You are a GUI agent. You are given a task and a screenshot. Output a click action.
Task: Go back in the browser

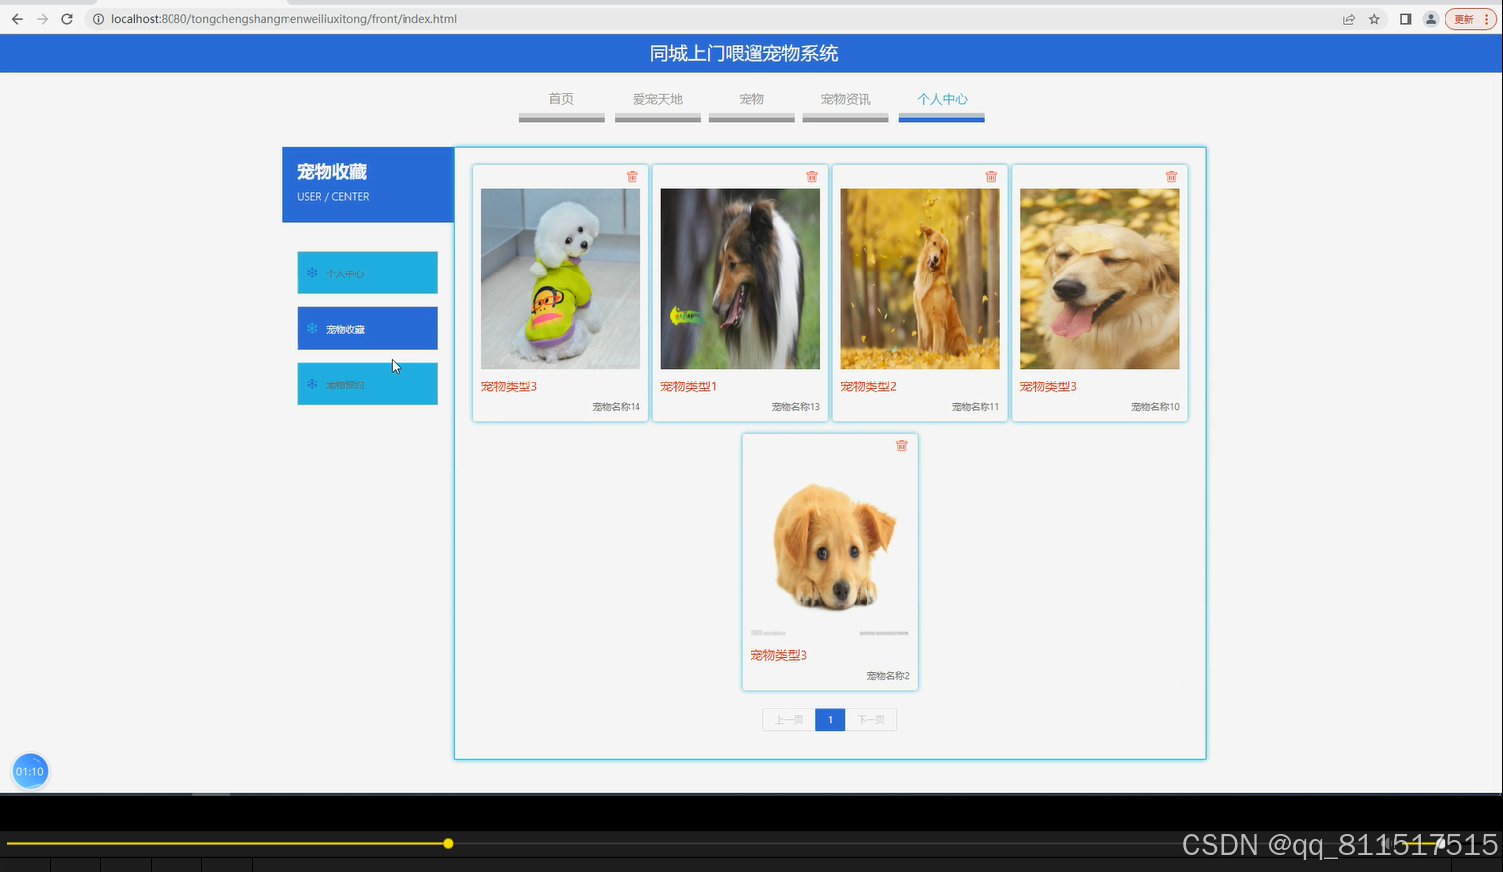(x=17, y=19)
